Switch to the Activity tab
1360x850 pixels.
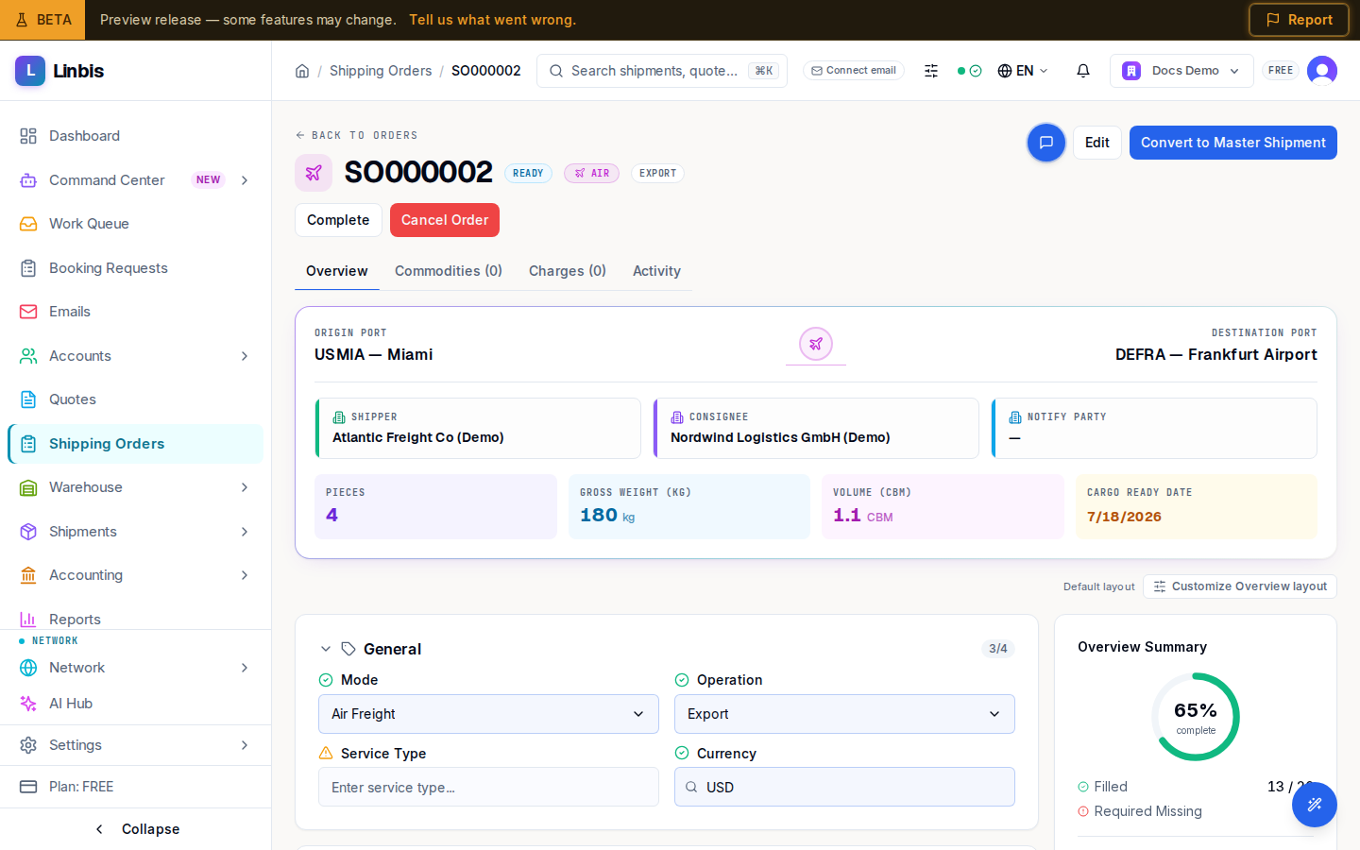click(656, 271)
